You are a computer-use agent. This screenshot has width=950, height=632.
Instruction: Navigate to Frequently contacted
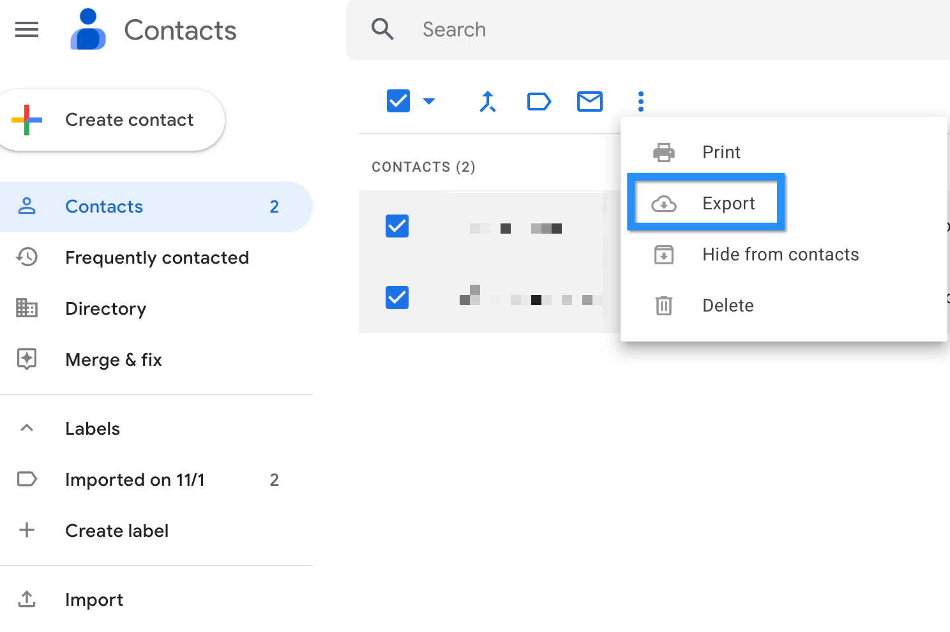click(157, 257)
